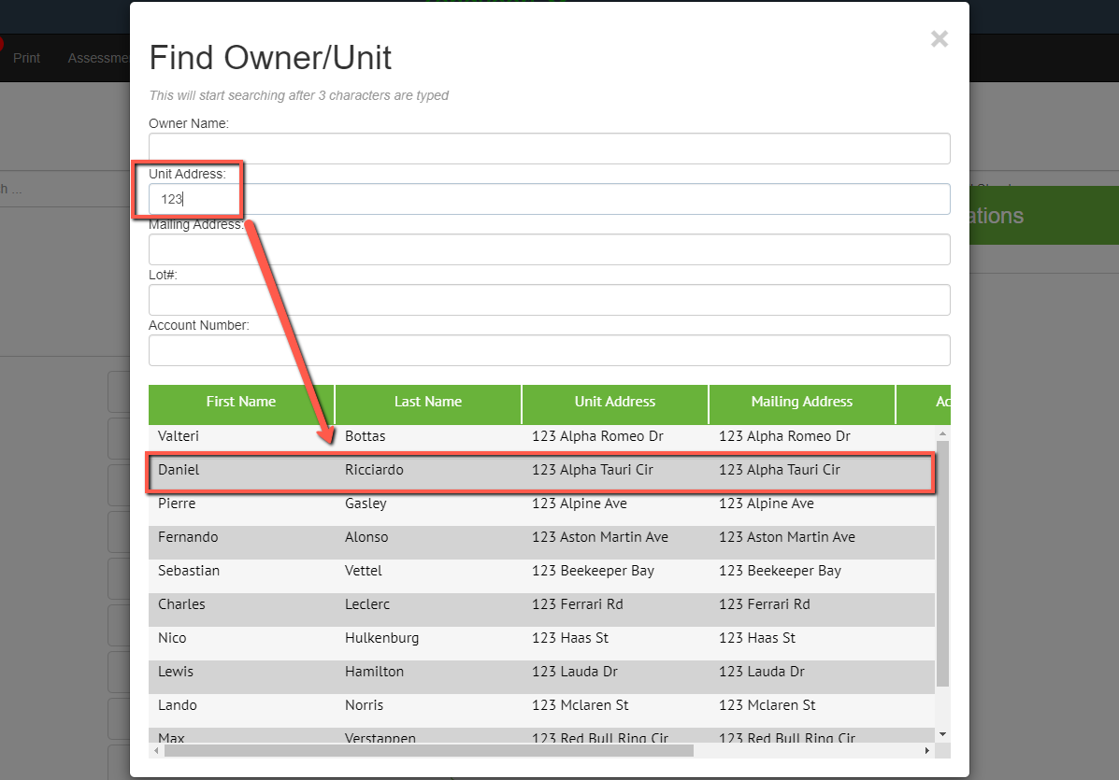Click the table scroll down arrow
Viewport: 1119px width, 780px height.
coord(942,734)
